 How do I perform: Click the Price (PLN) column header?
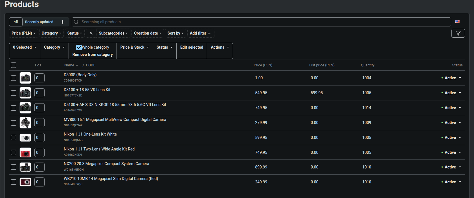263,65
